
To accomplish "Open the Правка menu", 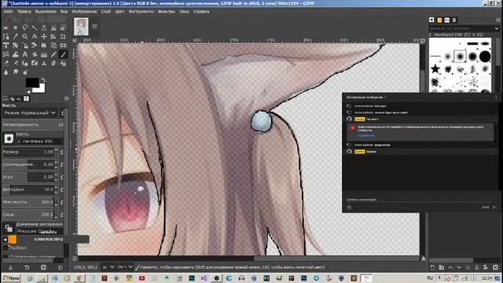I will click(x=24, y=11).
